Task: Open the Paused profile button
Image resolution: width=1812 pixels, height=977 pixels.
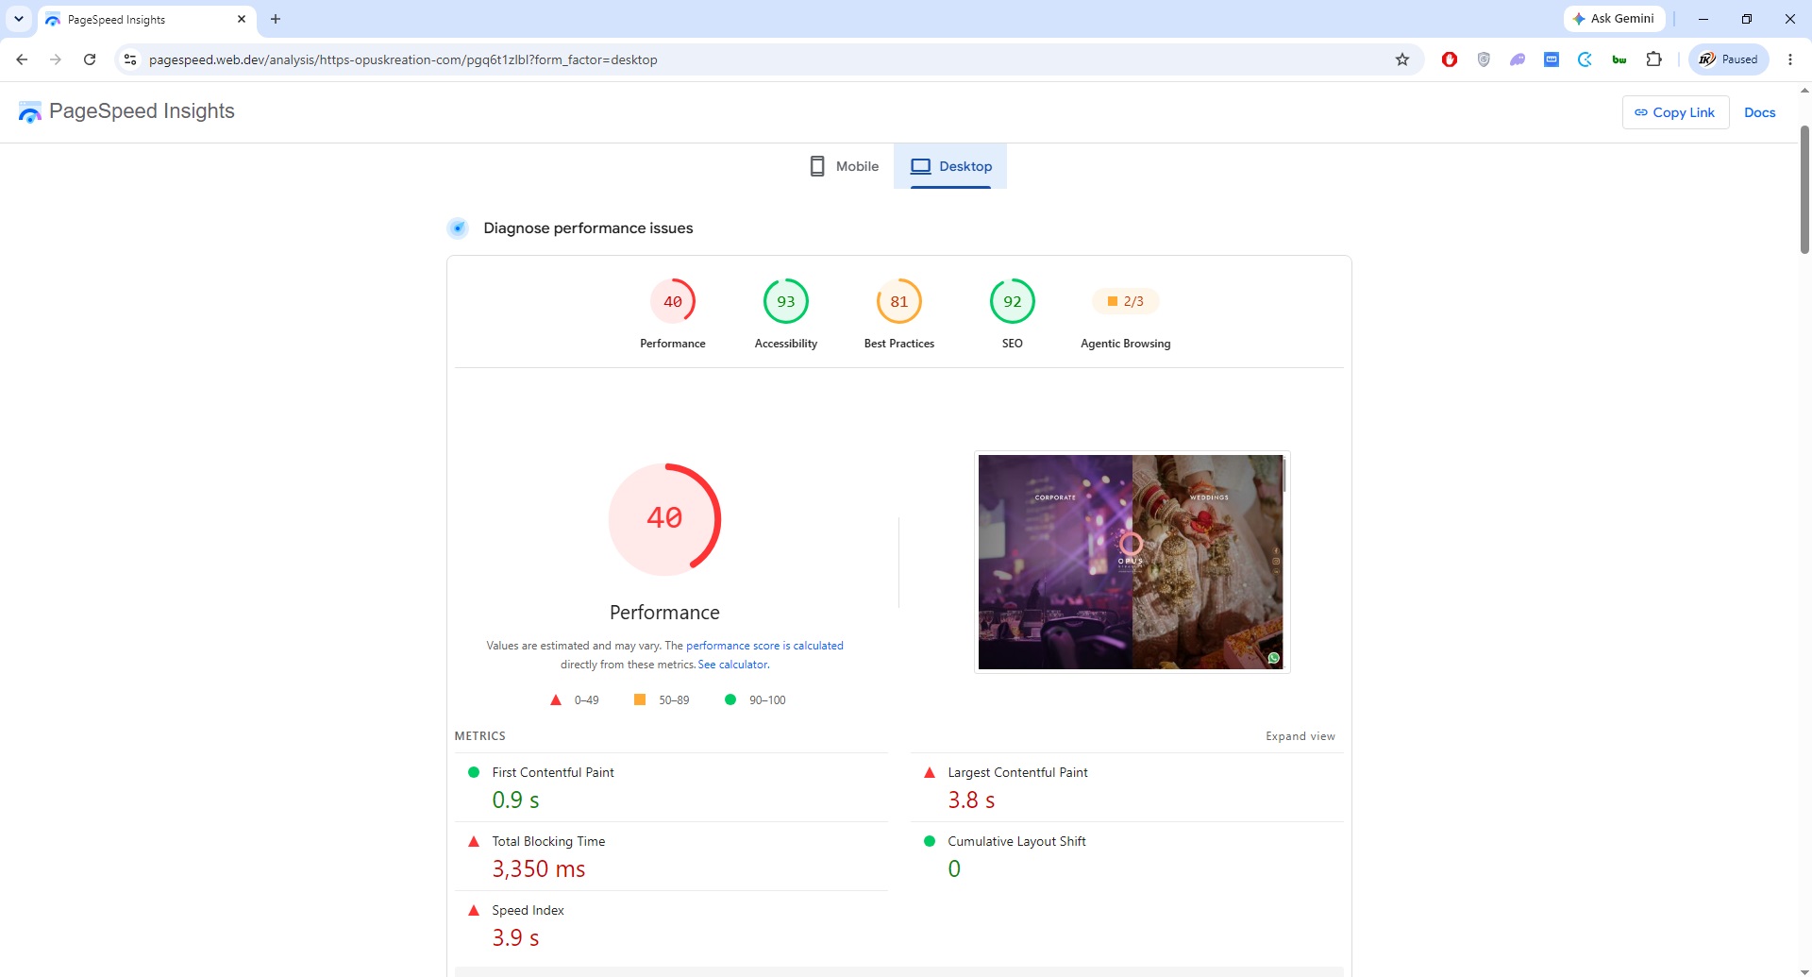Action: coord(1729,59)
